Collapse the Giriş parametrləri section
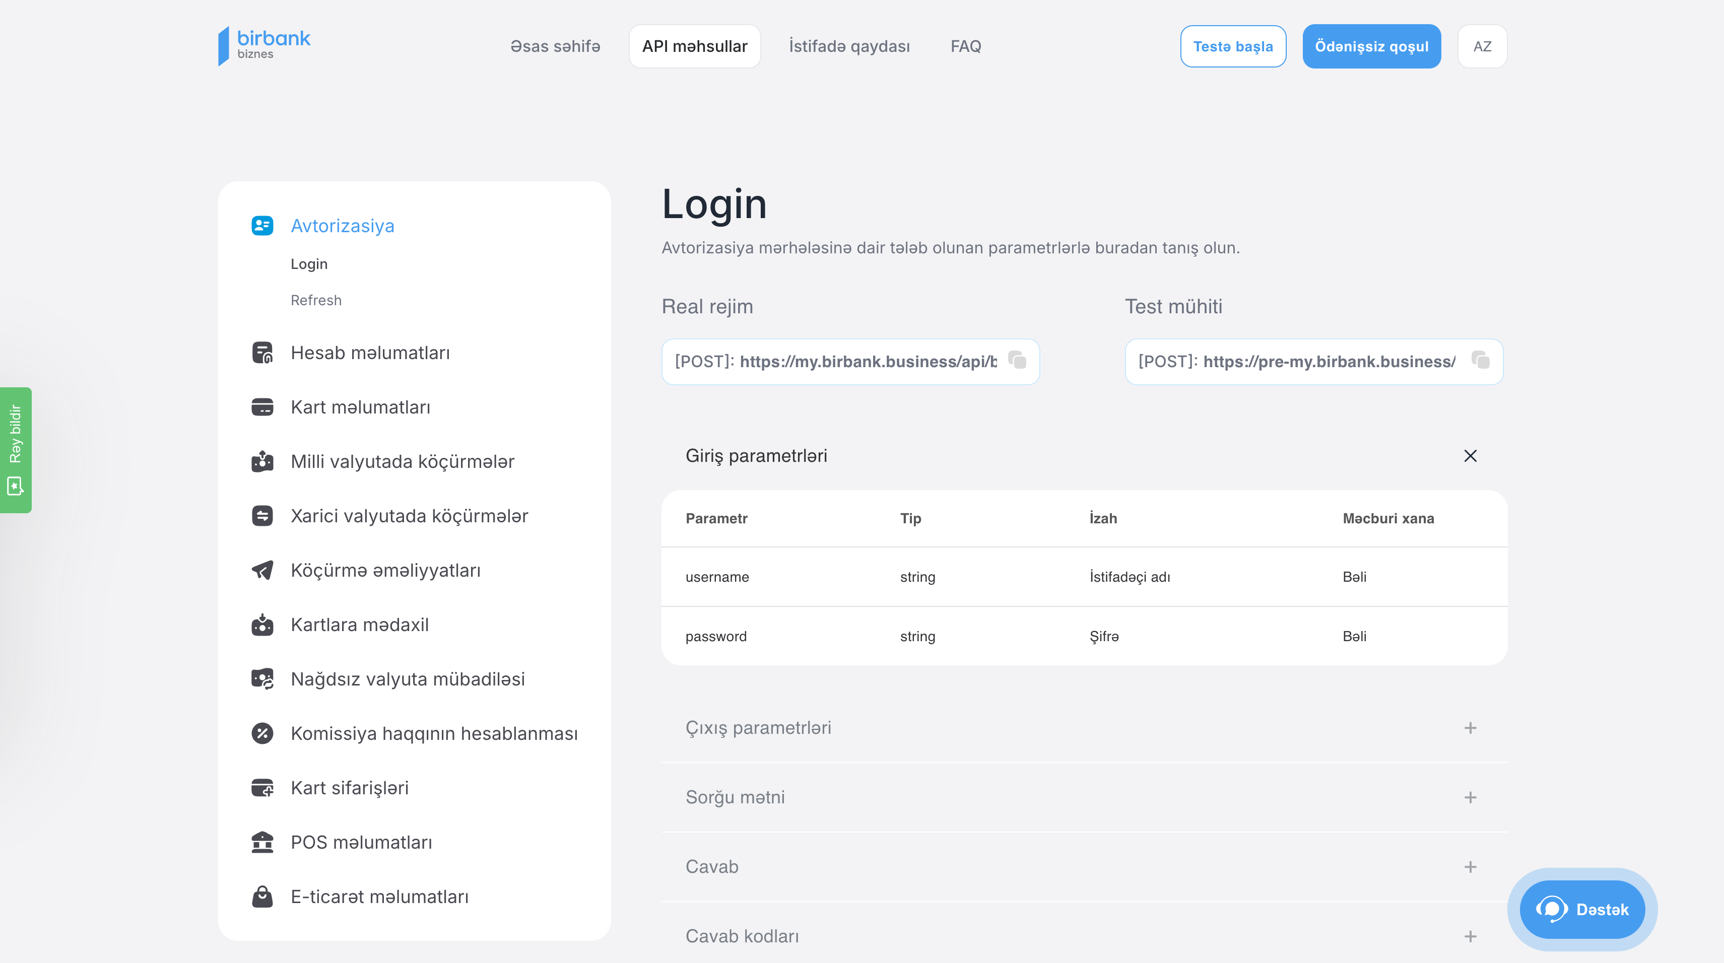The width and height of the screenshot is (1724, 963). pos(1471,456)
